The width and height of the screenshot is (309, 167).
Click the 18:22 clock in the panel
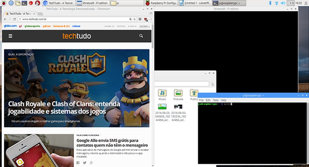click(299, 3)
